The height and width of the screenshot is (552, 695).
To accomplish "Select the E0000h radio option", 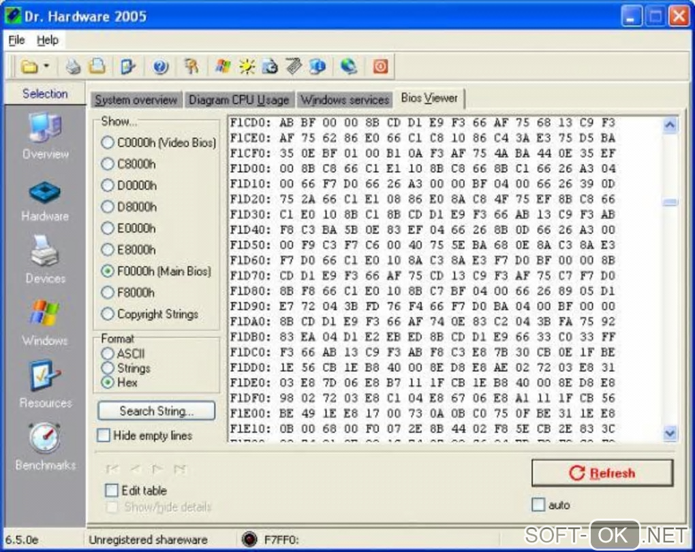I will [x=107, y=229].
